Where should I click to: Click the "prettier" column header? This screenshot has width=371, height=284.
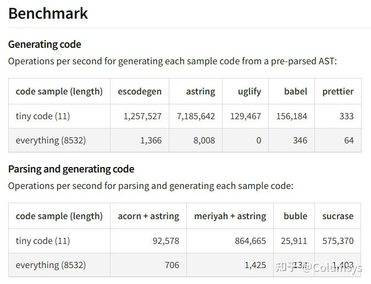click(337, 91)
